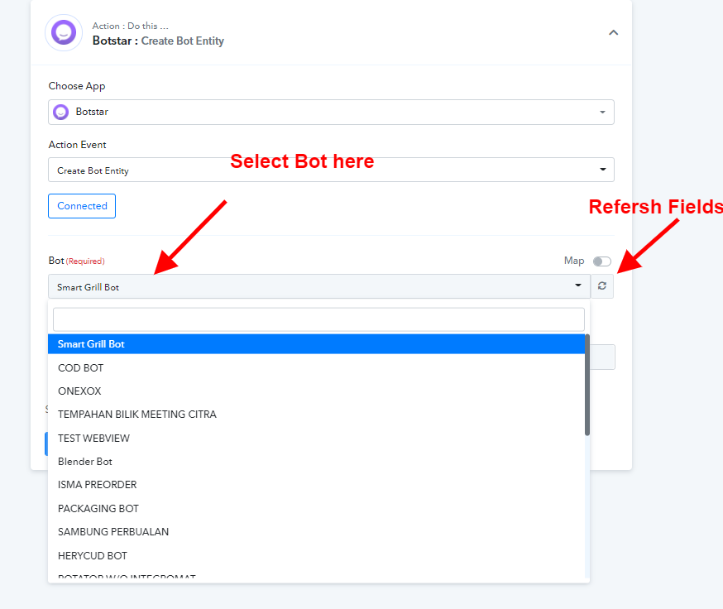723x609 pixels.
Task: Select TEMPAHAN BILIK MEETING CITRA option
Action: (316, 415)
